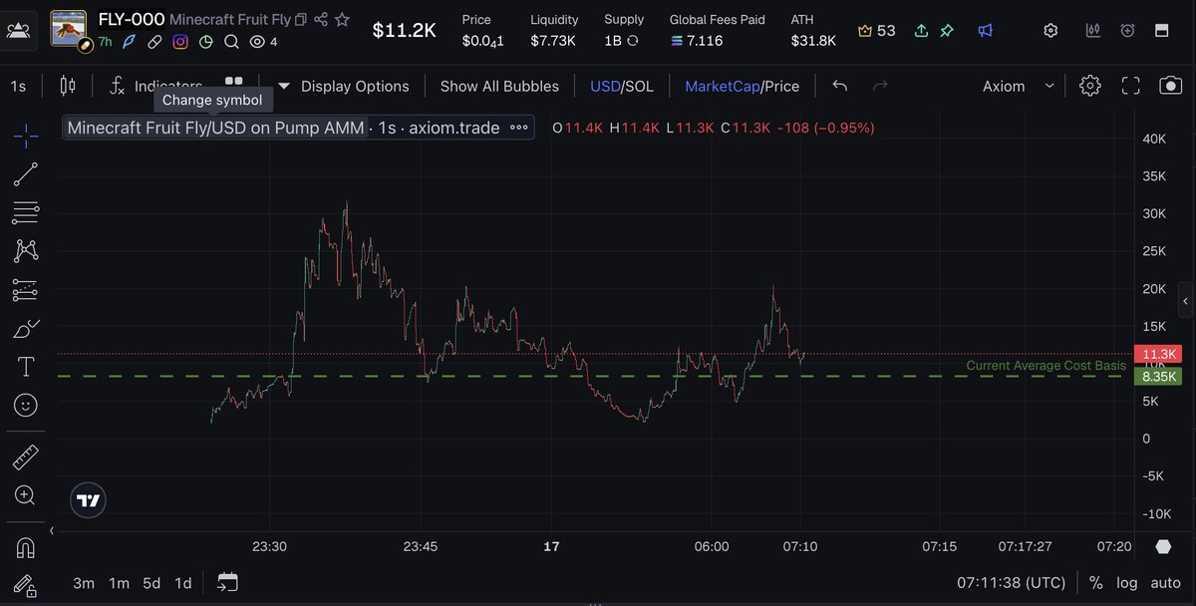
Task: Click the Minecraft Fruit Fly/USD symbol legend
Action: (213, 128)
